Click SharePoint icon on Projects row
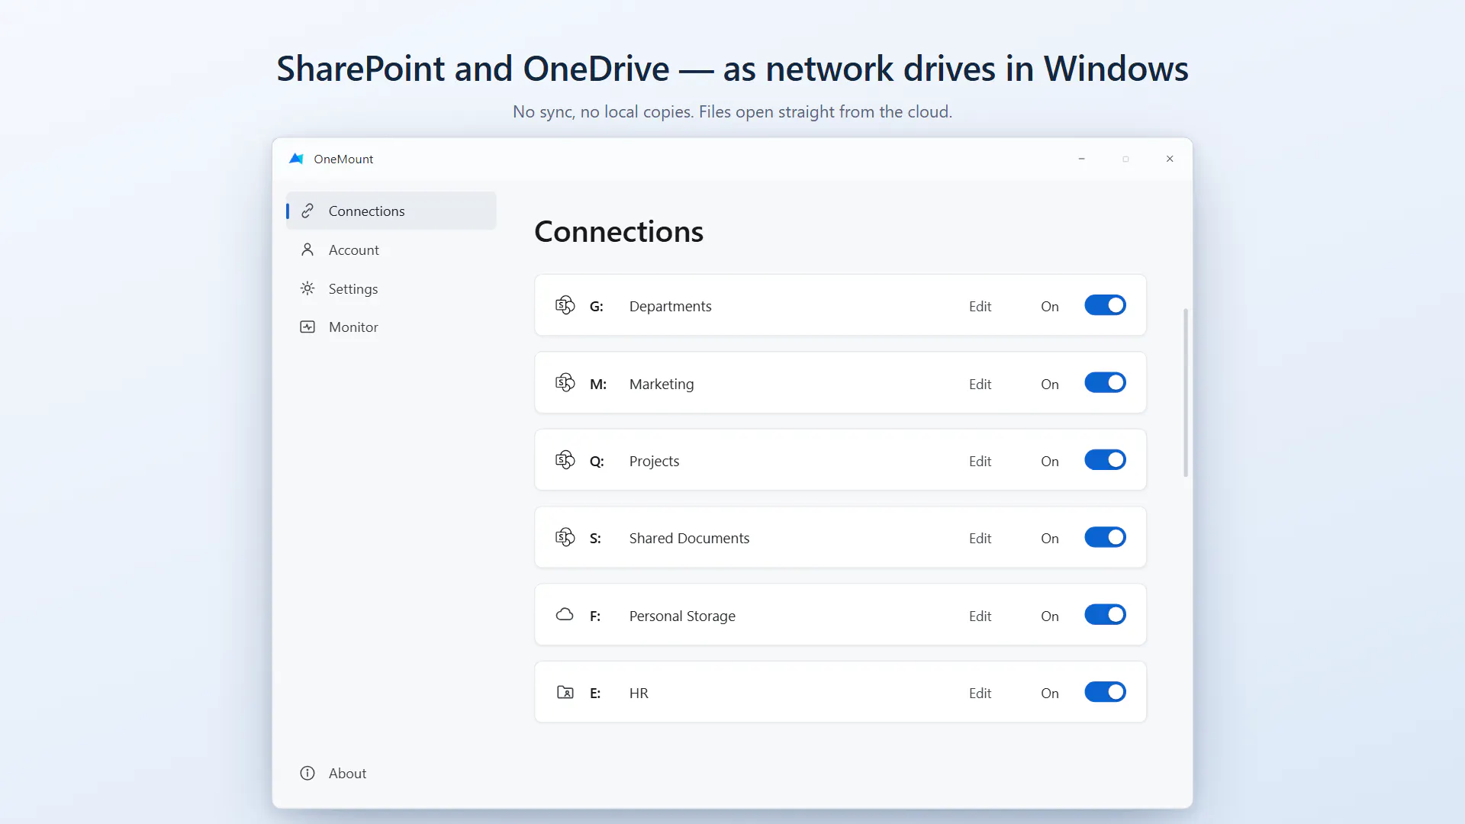Screen dimensions: 1465x824 [565, 460]
